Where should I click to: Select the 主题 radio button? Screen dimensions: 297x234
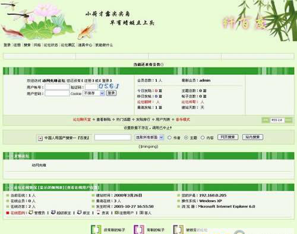[186, 137]
